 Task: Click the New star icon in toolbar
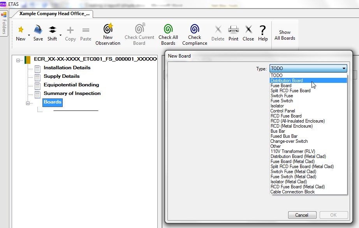(x=21, y=30)
